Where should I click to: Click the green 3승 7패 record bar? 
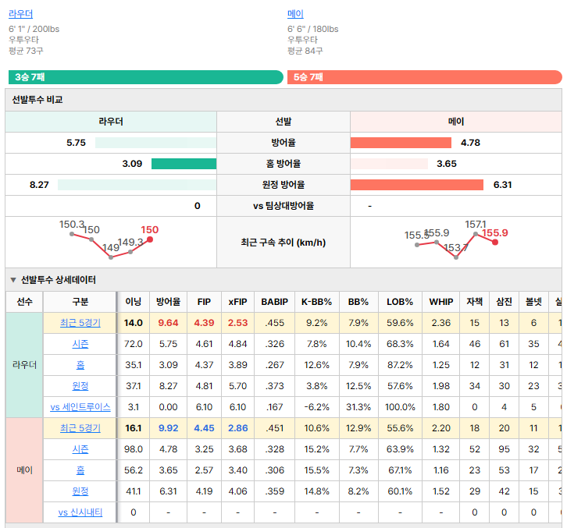coord(146,77)
